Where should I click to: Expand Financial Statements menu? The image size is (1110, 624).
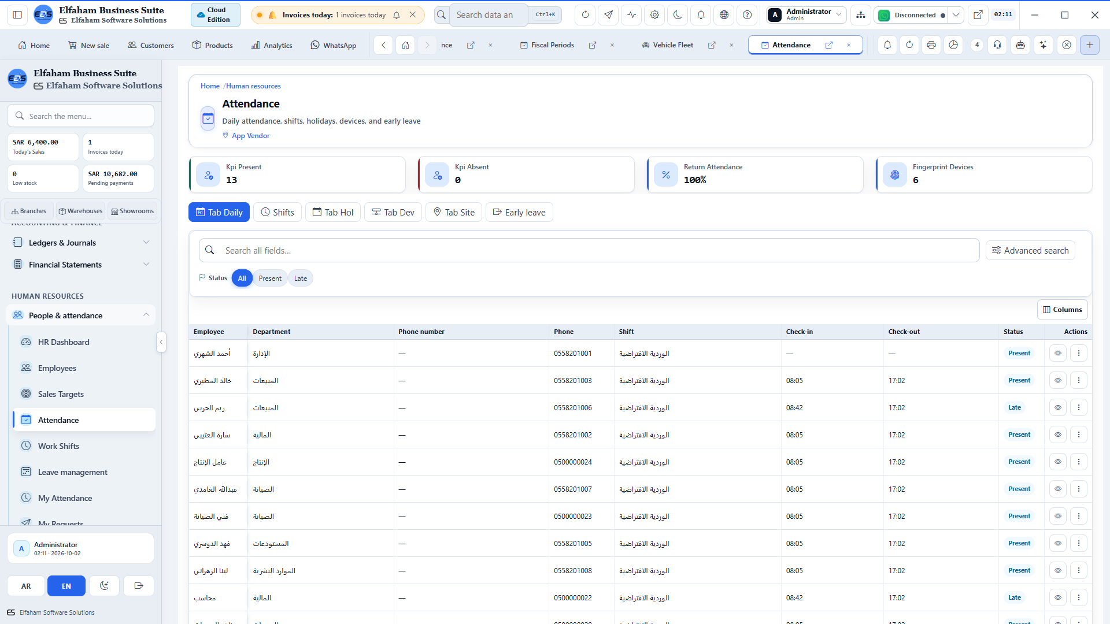coord(81,265)
